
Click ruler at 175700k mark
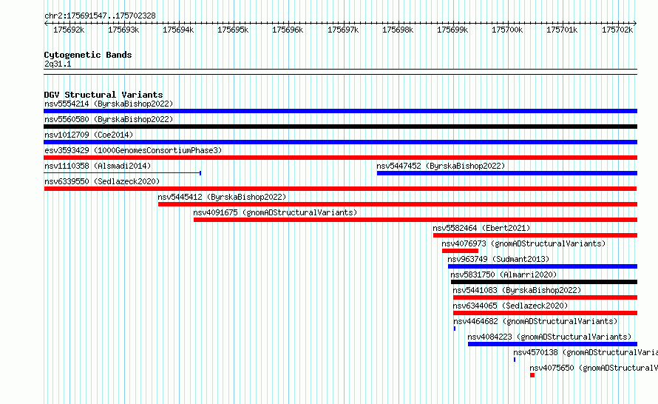(507, 30)
